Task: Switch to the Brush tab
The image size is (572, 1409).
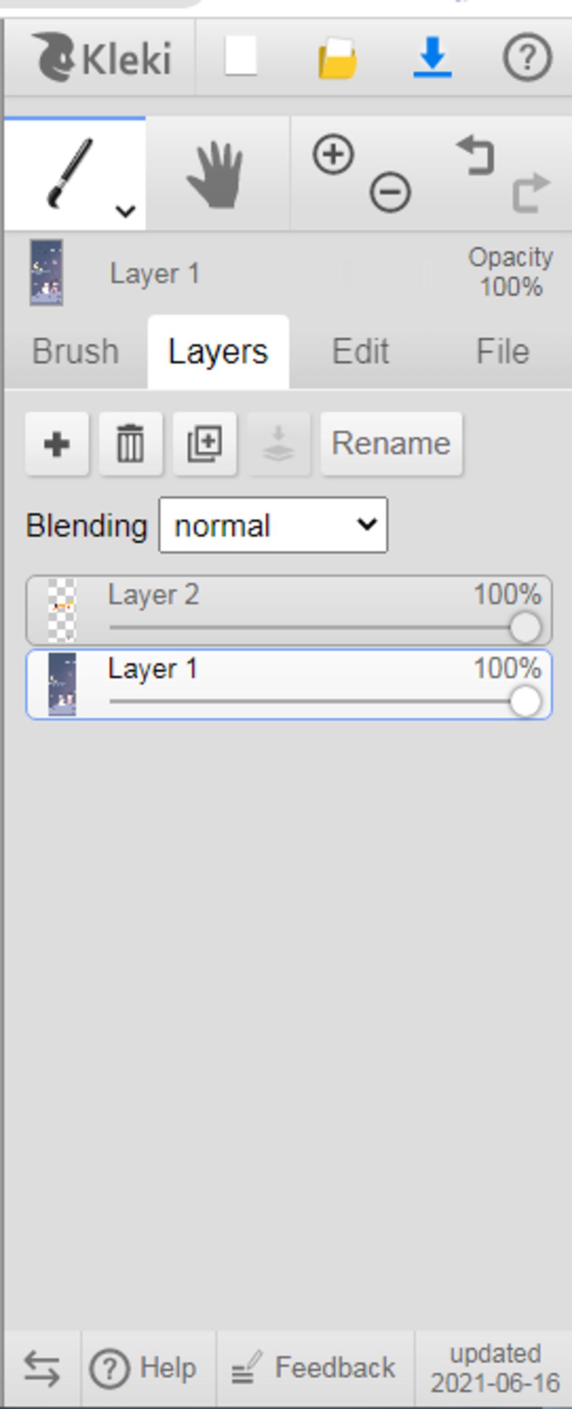Action: coord(76,352)
